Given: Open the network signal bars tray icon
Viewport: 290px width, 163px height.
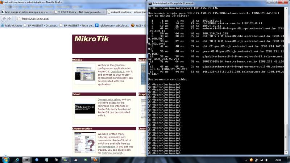Looking at the screenshot, I should (261, 160).
